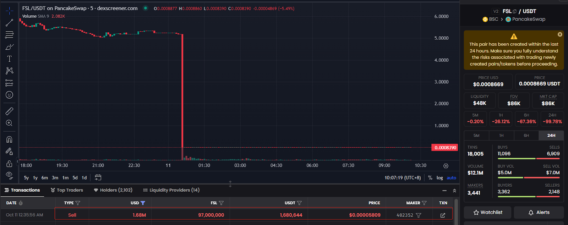Image resolution: width=568 pixels, height=225 pixels.
Task: Switch to the Transactions tab
Action: click(x=22, y=190)
